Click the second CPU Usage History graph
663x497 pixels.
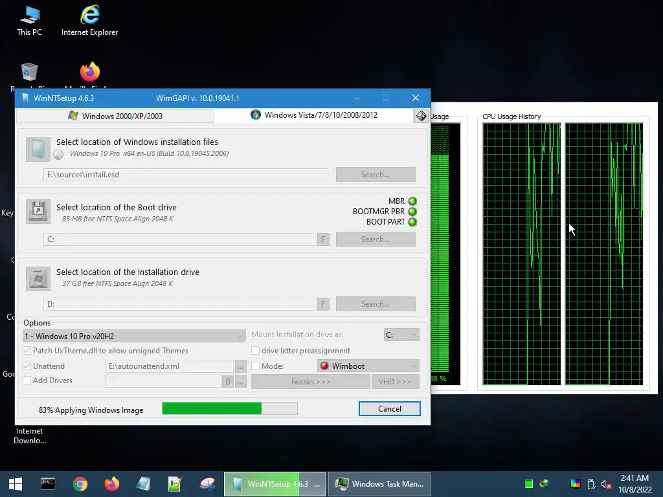click(x=604, y=254)
